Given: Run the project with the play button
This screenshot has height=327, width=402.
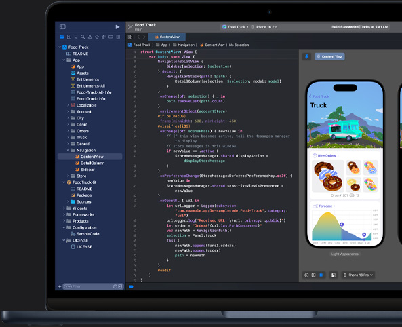Looking at the screenshot, I should tap(117, 27).
